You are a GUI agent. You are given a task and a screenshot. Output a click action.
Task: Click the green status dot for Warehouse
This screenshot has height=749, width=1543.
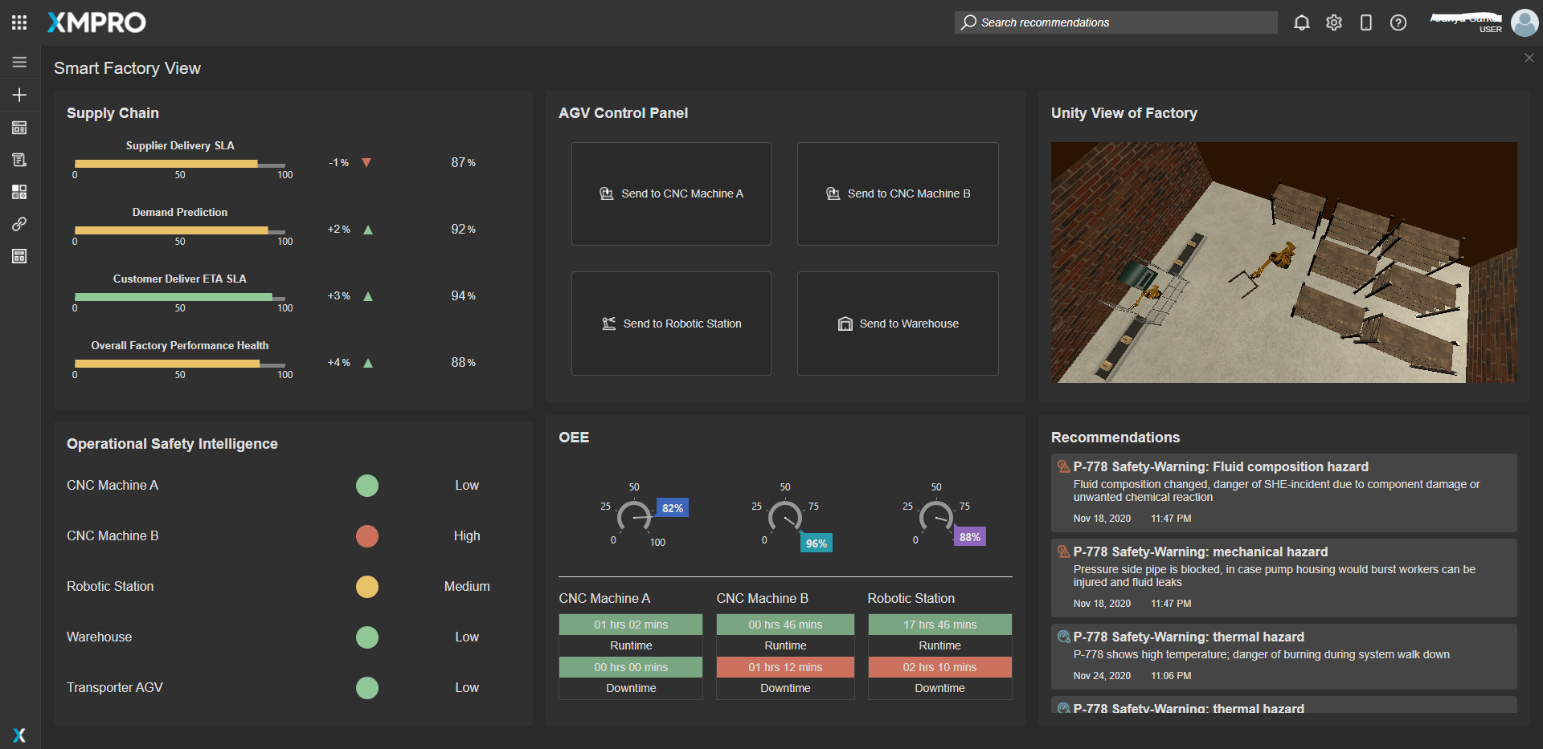pyautogui.click(x=367, y=637)
